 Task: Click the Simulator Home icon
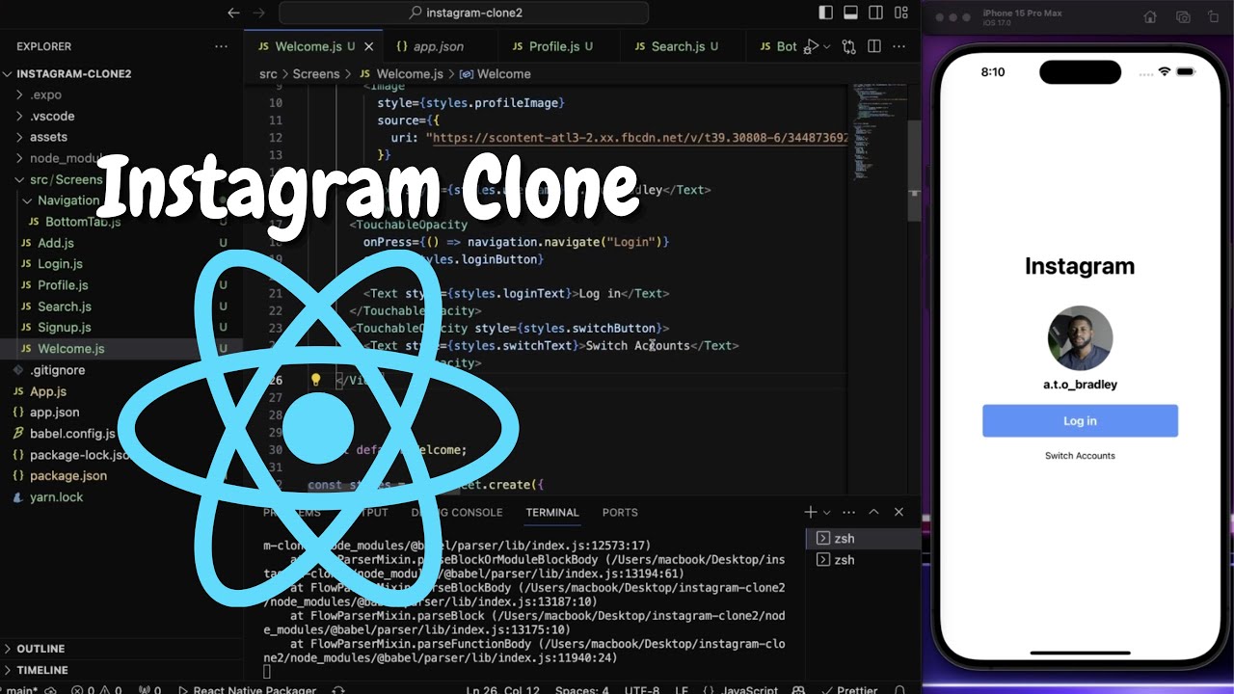(x=1149, y=17)
